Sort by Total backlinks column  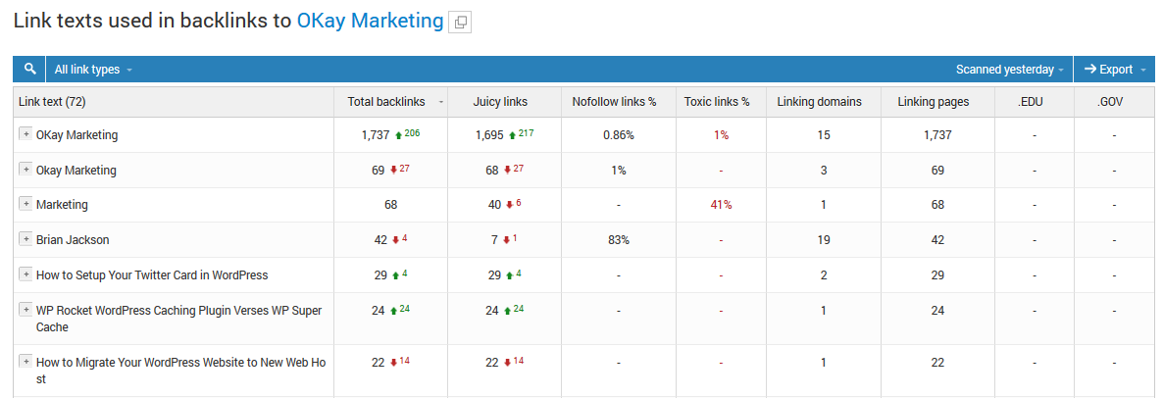[x=385, y=102]
